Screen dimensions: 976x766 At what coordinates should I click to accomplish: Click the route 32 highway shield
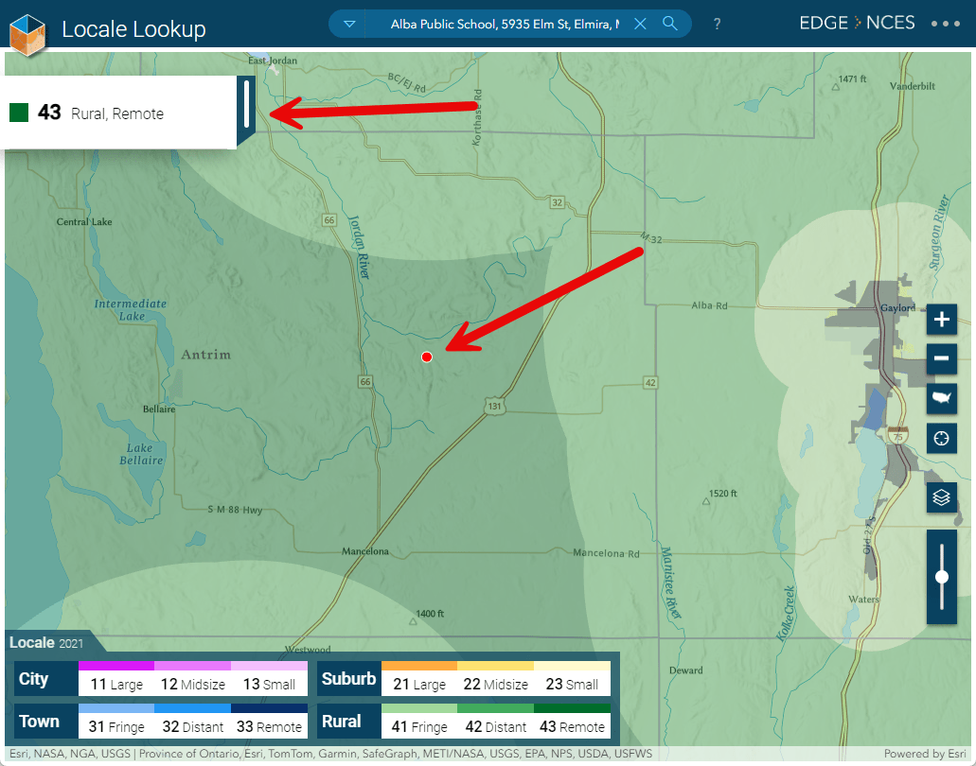coord(557,202)
